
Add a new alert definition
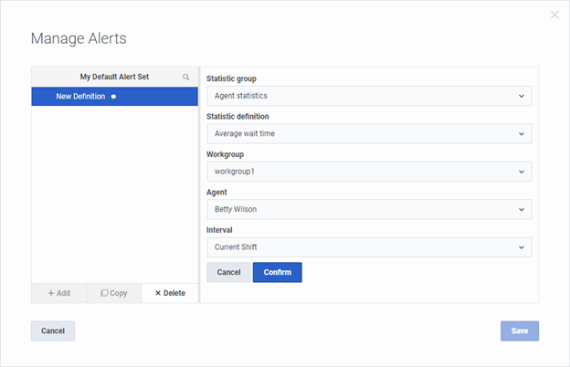coord(58,293)
